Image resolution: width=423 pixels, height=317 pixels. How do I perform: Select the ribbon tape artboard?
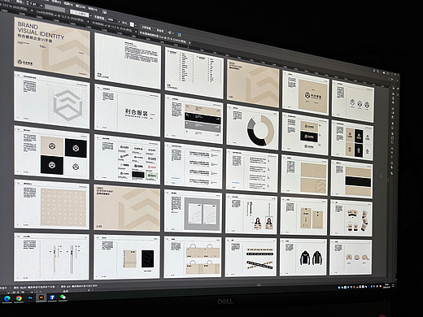click(251, 258)
